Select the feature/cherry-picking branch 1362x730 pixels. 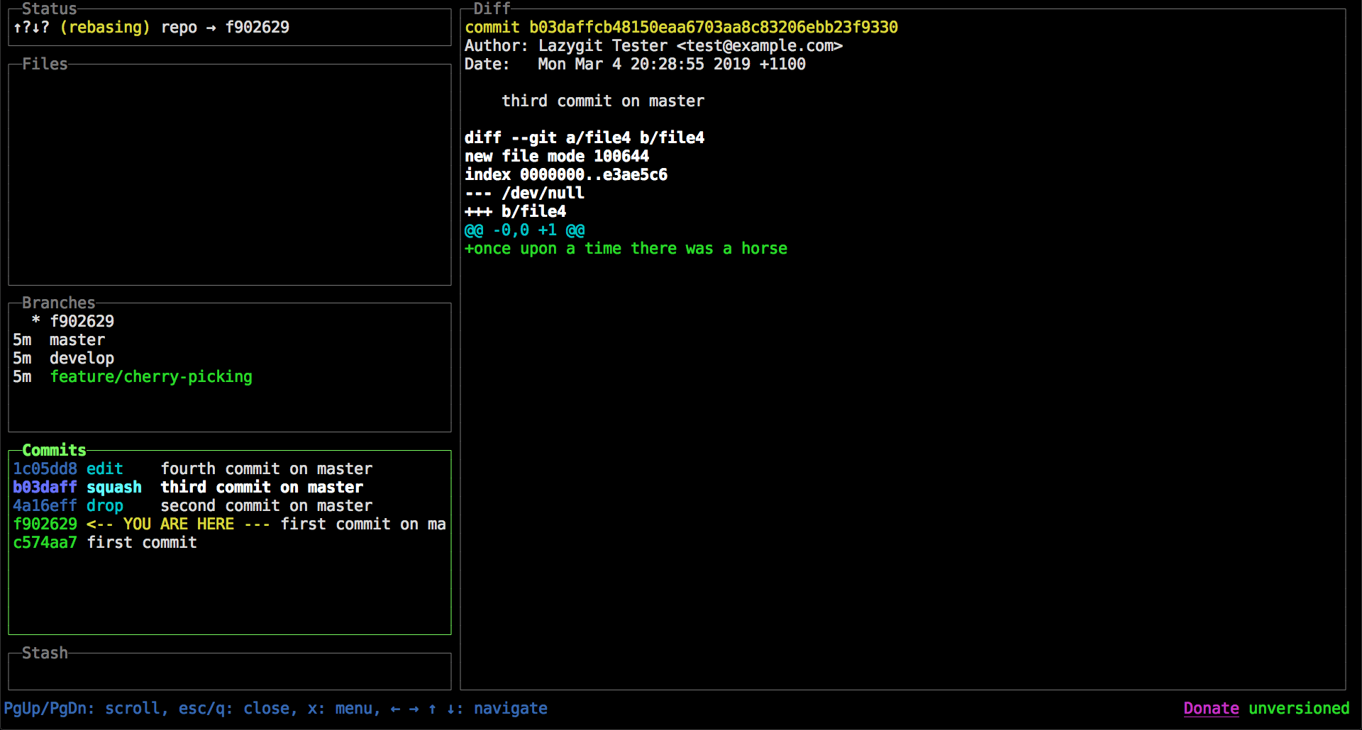point(151,376)
